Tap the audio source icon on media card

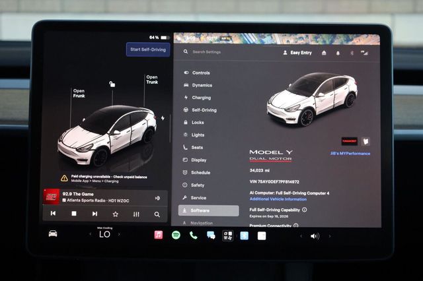(x=157, y=198)
